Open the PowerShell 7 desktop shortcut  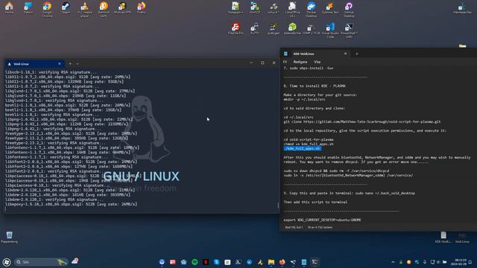[x=349, y=31]
